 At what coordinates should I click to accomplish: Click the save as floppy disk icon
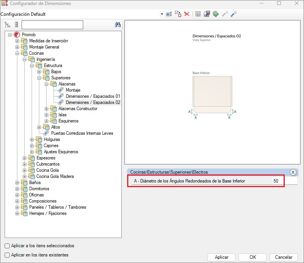coord(207,14)
